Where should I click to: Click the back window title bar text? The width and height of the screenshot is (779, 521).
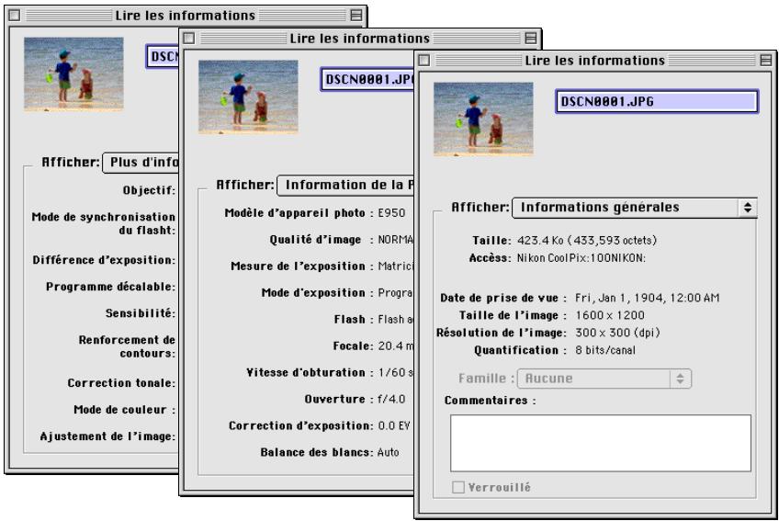pyautogui.click(x=185, y=16)
